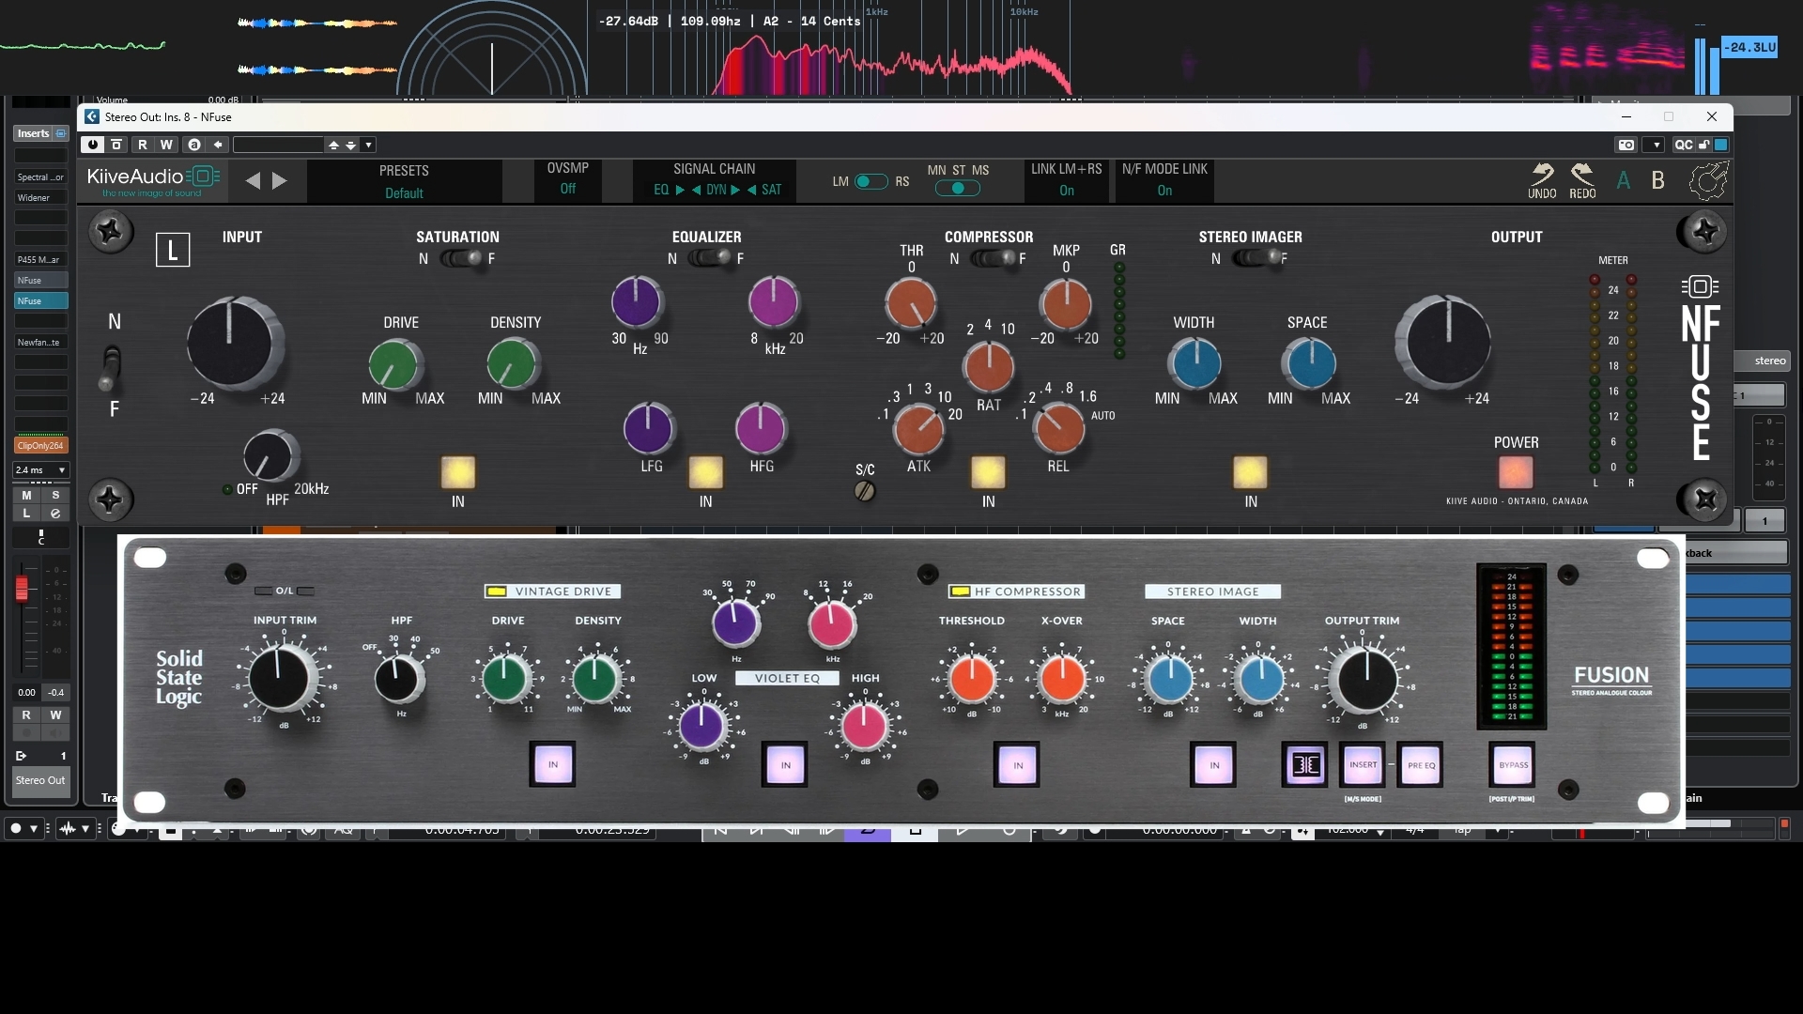The width and height of the screenshot is (1803, 1014).
Task: Flip the Saturation N/F switch
Action: tap(462, 258)
